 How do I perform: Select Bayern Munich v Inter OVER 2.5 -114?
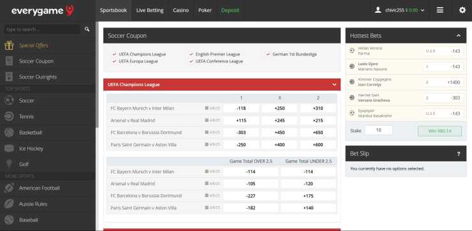click(x=251, y=172)
